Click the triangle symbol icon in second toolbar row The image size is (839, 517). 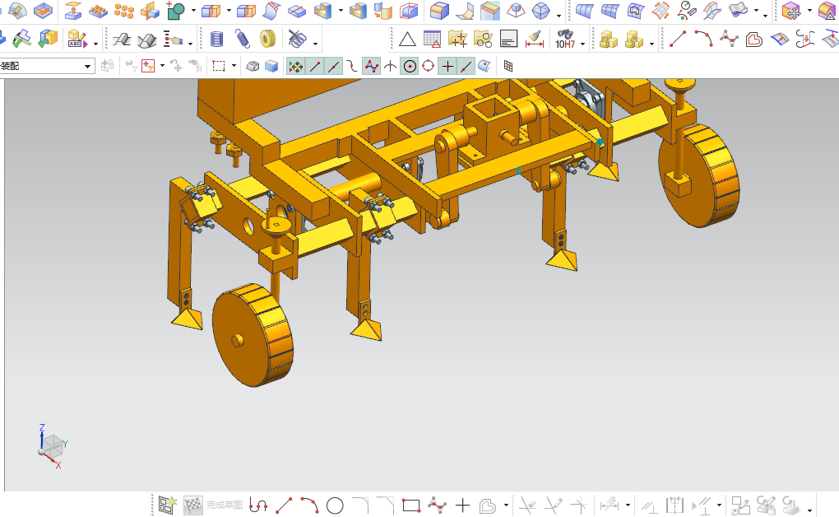[407, 39]
